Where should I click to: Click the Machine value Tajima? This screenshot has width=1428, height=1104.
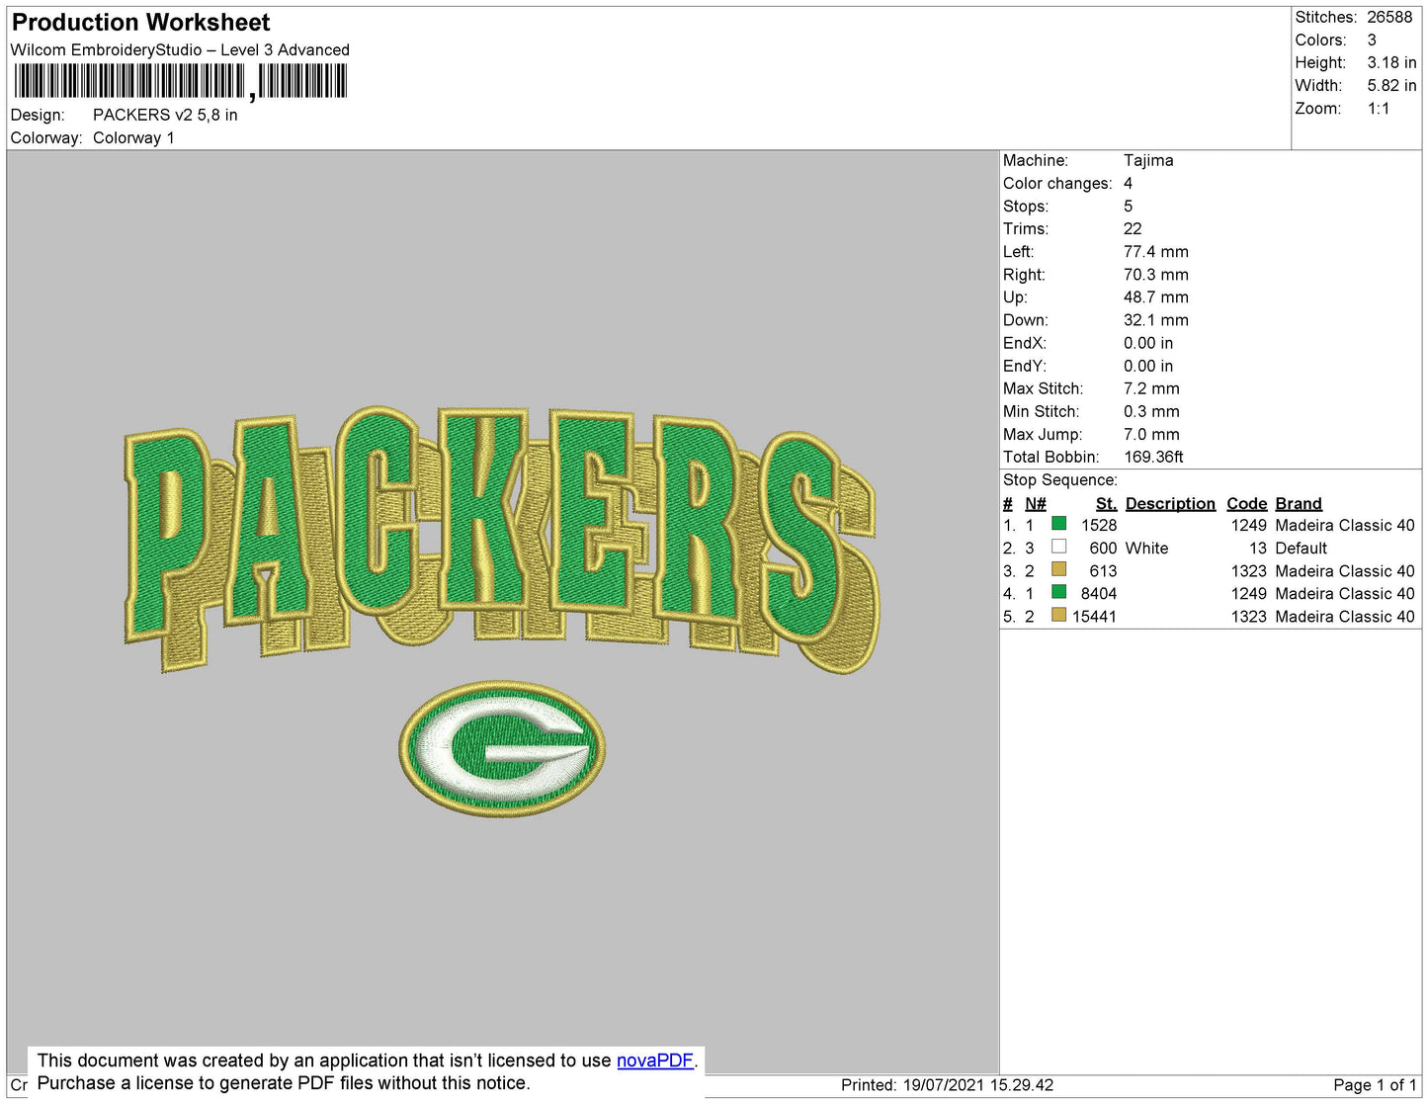coord(1148,160)
